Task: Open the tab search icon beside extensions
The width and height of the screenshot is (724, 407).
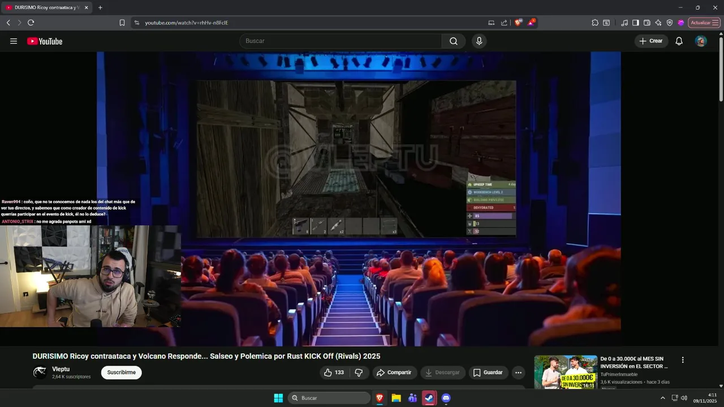Action: coord(606,23)
